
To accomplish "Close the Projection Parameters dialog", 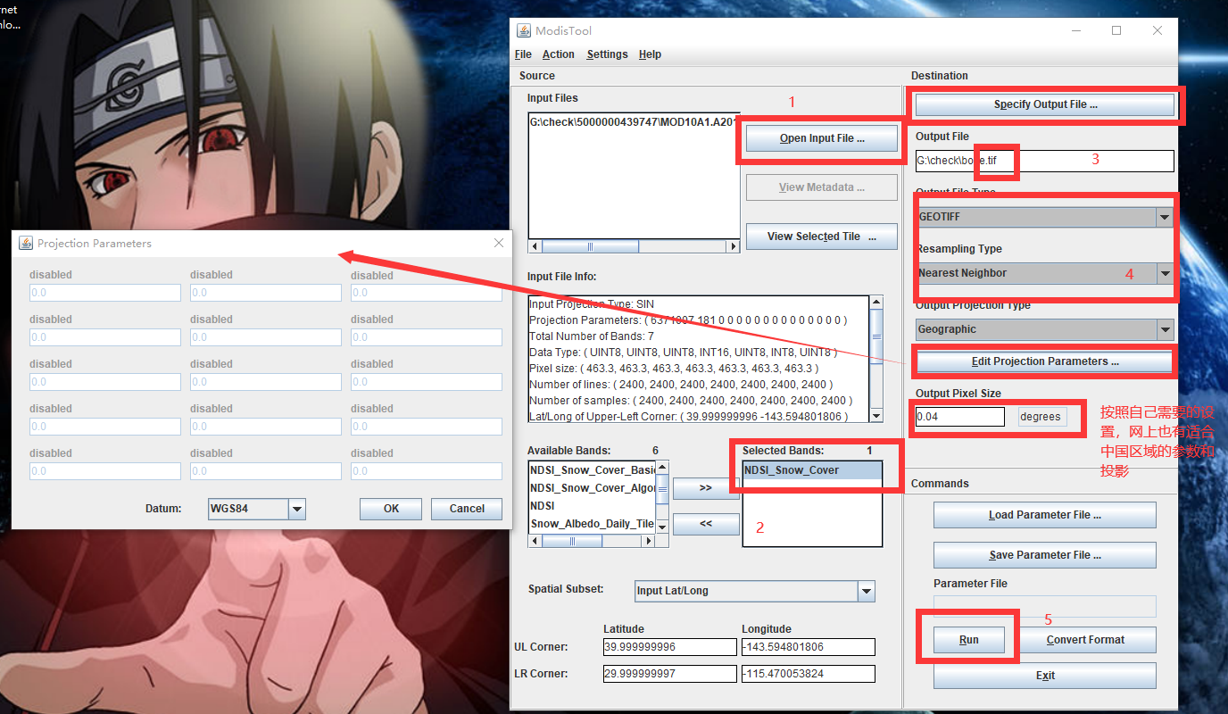I will click(x=499, y=243).
